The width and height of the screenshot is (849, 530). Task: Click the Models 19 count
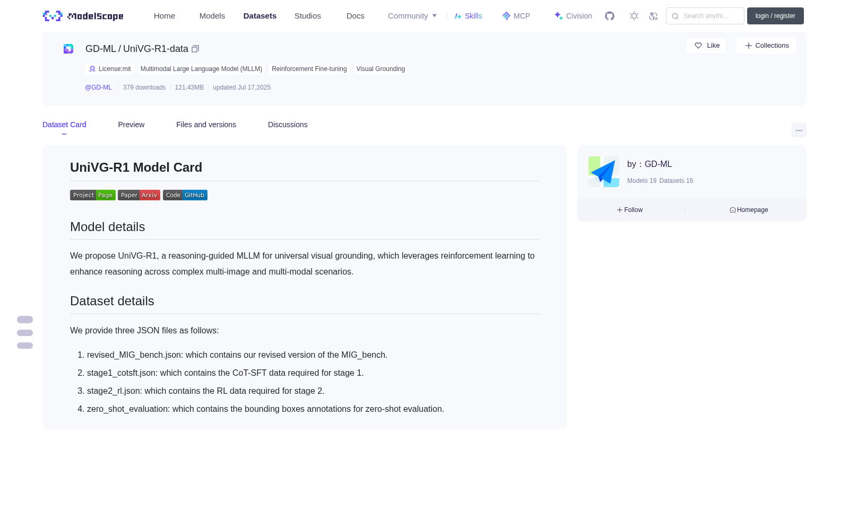[x=642, y=181]
